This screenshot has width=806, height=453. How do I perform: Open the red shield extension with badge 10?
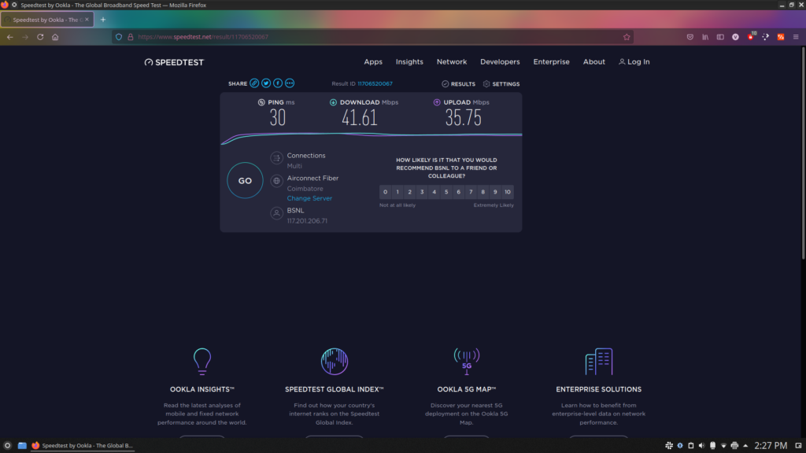pyautogui.click(x=751, y=36)
